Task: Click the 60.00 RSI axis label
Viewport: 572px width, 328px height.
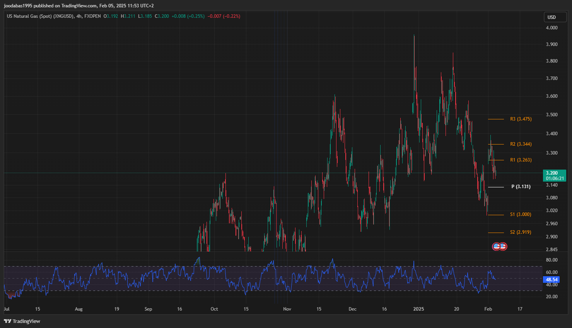Action: (552, 272)
